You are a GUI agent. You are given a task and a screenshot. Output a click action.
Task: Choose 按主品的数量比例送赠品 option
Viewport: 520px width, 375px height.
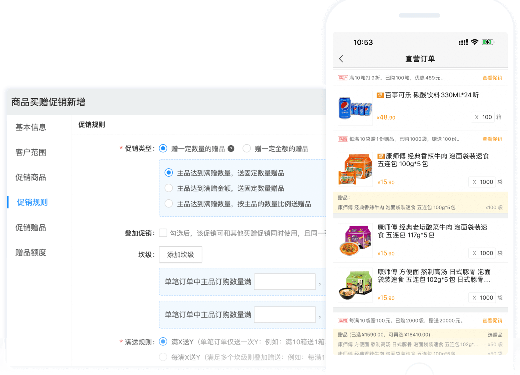(x=169, y=203)
